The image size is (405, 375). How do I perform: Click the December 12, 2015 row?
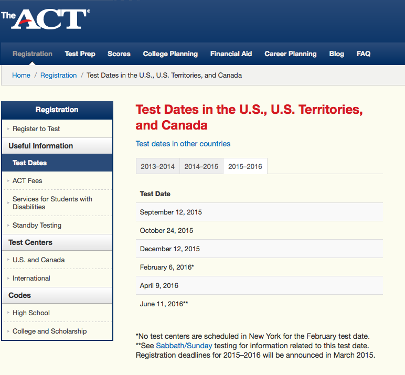point(259,249)
